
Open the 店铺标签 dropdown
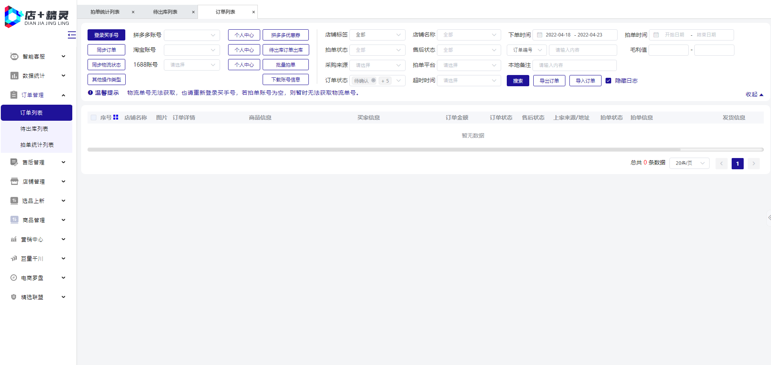coord(377,35)
